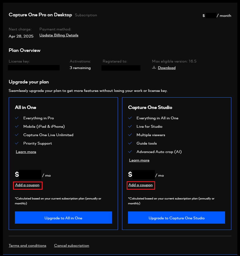Click Learn more under All in One
Image resolution: width=240 pixels, height=256 pixels.
[x=26, y=152]
